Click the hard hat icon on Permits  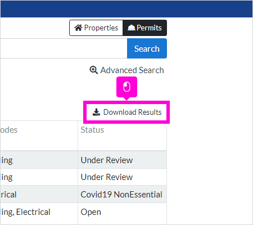(x=131, y=28)
